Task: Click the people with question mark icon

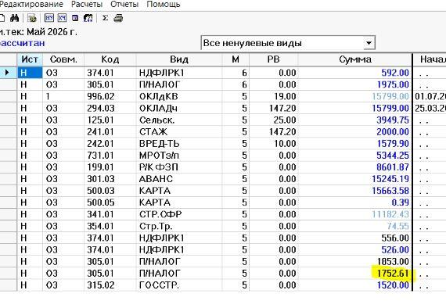Action: (88, 18)
